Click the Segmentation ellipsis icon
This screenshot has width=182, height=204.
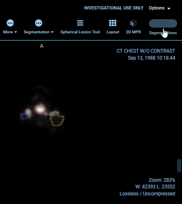click(x=39, y=23)
